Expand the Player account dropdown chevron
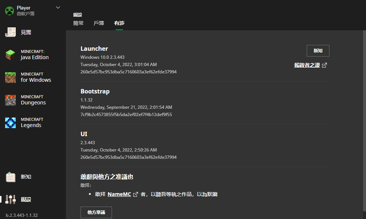Viewport: 366px width, 219px height. tap(58, 8)
